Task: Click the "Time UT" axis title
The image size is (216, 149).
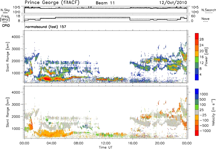Action: pos(106,147)
